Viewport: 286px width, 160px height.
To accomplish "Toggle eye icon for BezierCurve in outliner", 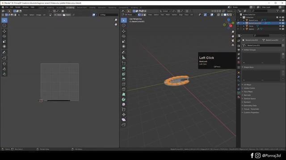I will point(280,20).
